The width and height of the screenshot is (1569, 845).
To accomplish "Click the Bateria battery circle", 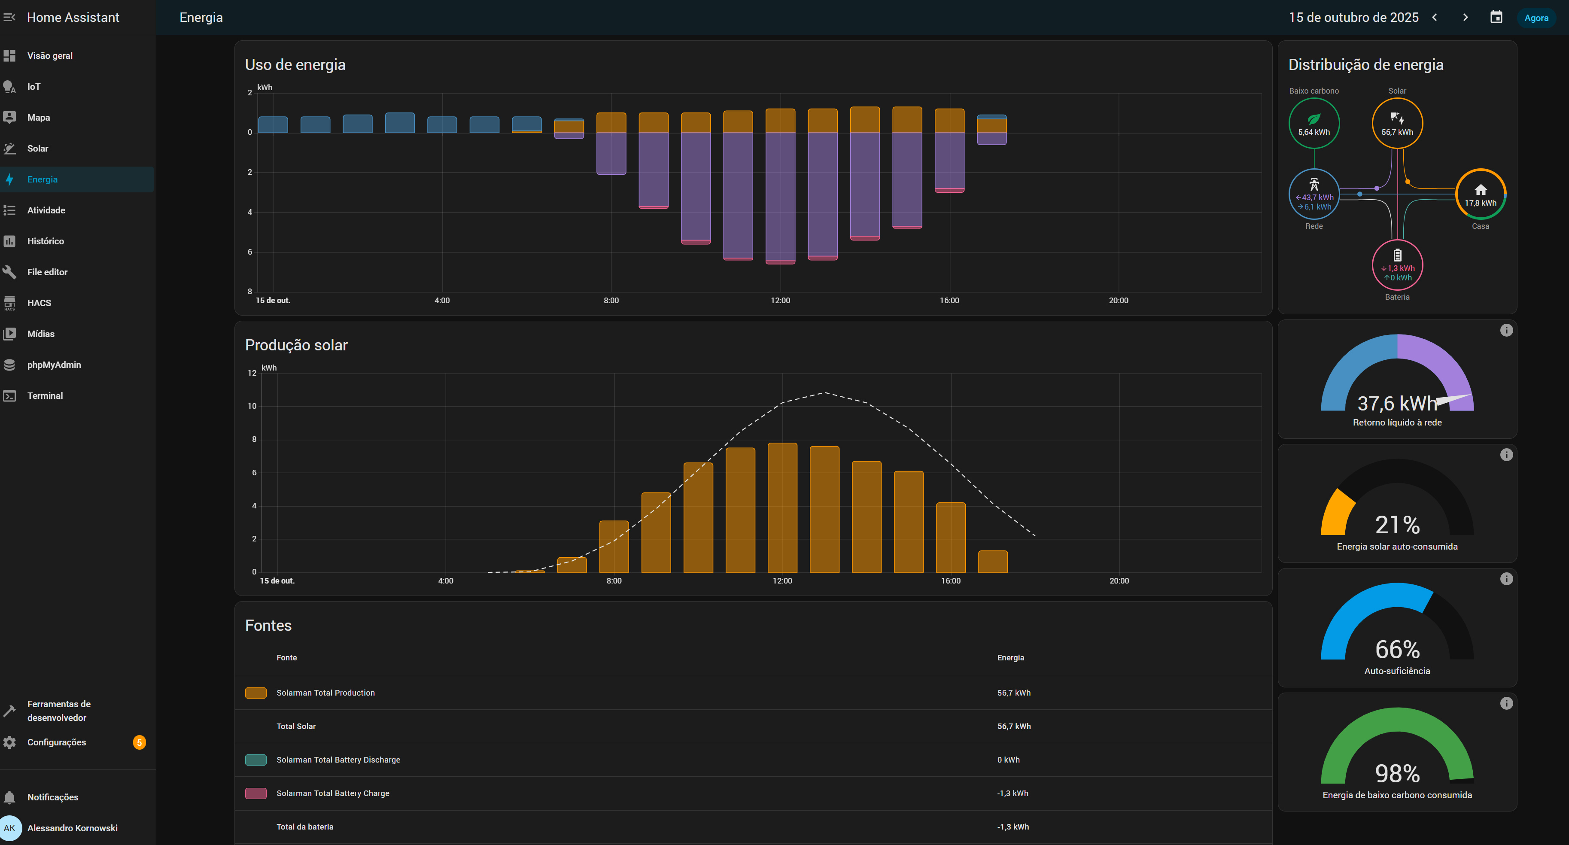I will click(1397, 265).
